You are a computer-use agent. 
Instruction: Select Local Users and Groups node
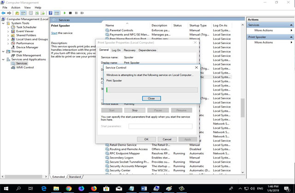point(32,39)
